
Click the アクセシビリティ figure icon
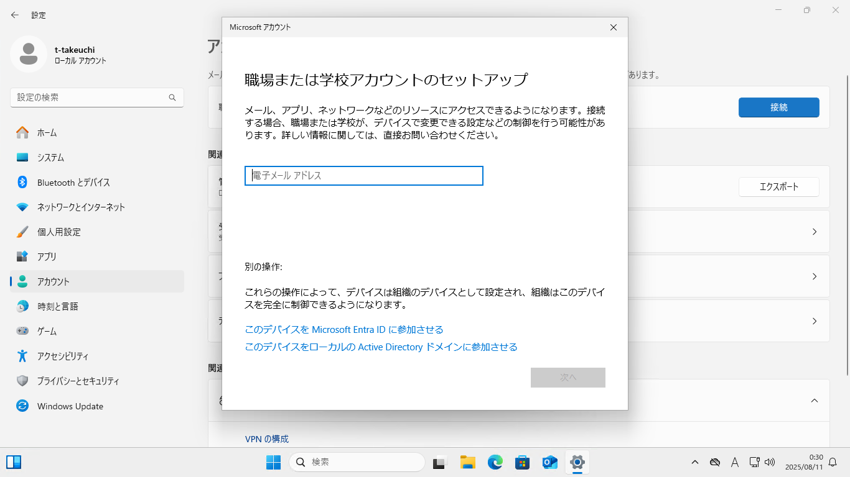pos(22,356)
